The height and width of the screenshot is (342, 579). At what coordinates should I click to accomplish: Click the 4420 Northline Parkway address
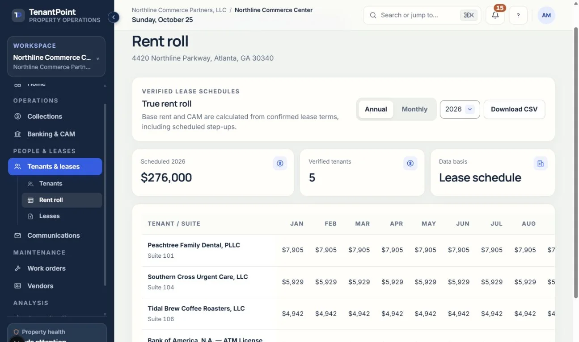tap(203, 58)
